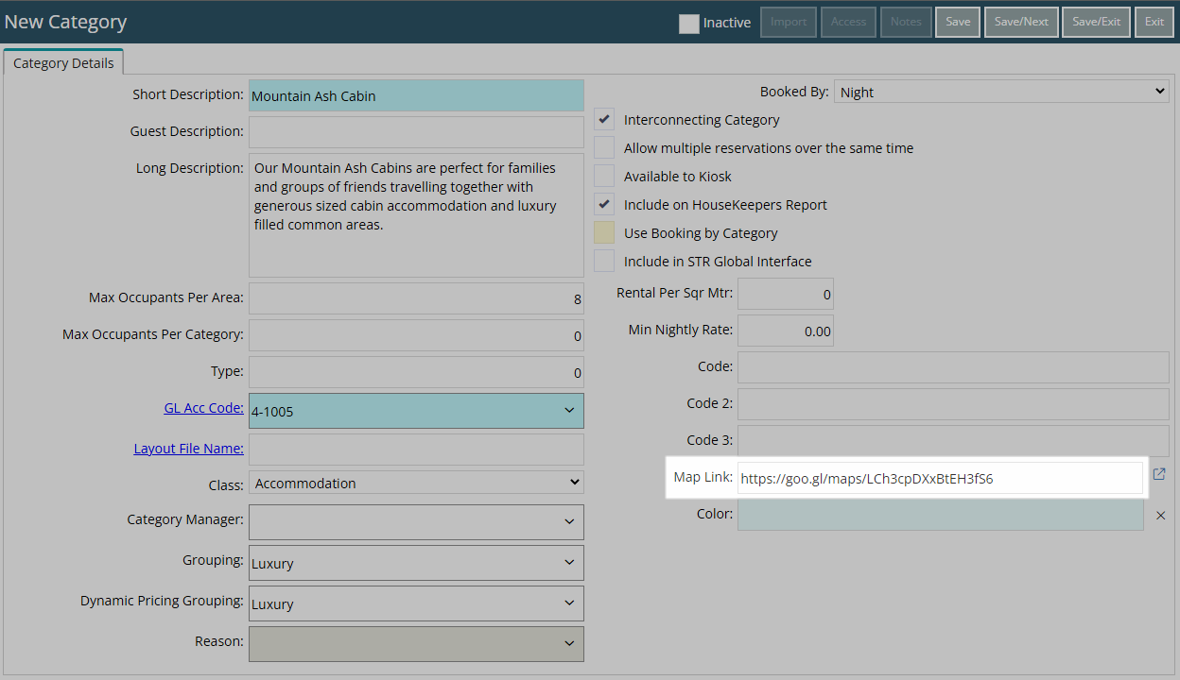
Task: Toggle Interconnecting Category checkbox
Action: pos(604,120)
